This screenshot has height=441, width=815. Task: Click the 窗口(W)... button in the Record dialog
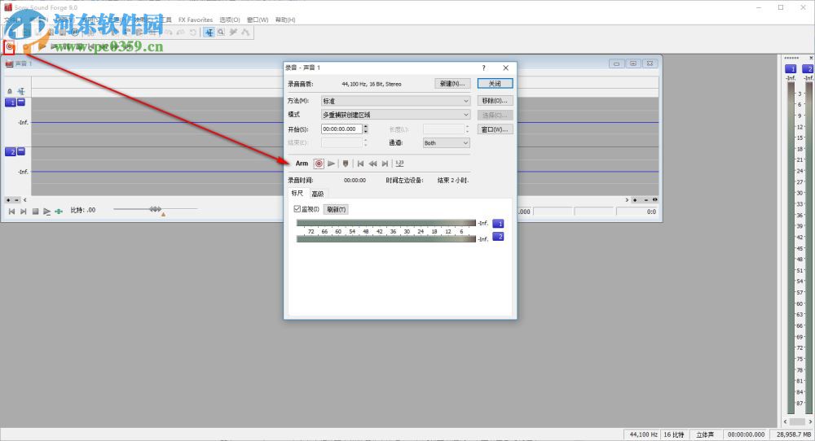coord(495,129)
